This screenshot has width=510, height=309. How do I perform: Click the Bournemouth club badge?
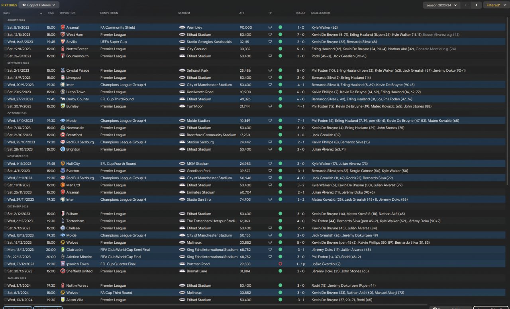[x=63, y=56]
